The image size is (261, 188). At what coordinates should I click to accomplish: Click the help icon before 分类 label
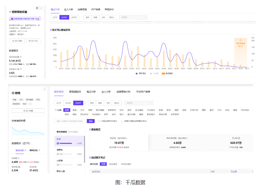point(56,110)
